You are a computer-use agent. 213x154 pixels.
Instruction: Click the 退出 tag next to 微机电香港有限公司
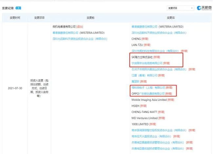click(80, 27)
